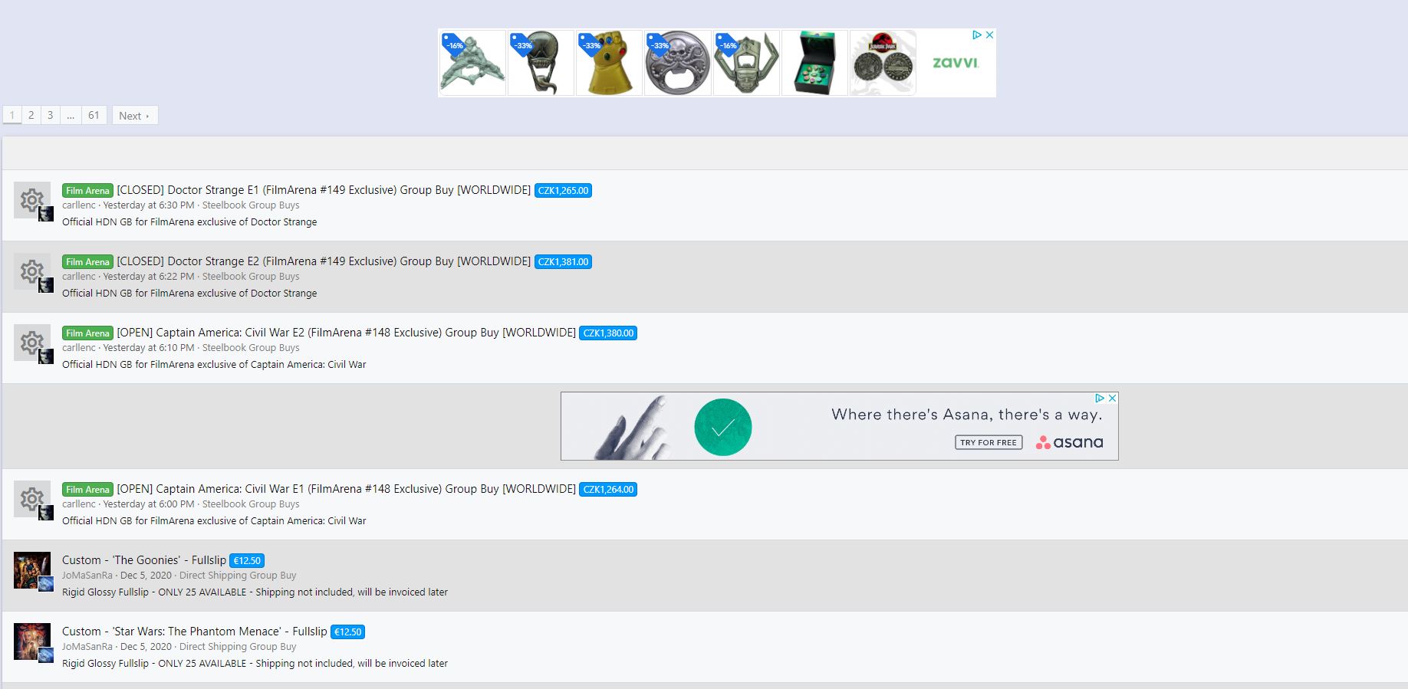
Task: Click Galactus helmet opener in Zavvi ad
Action: 746,63
